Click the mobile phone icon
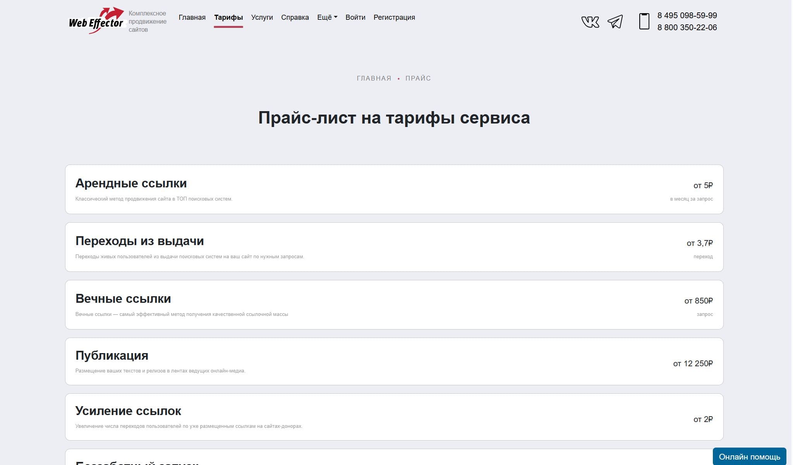 click(x=644, y=21)
